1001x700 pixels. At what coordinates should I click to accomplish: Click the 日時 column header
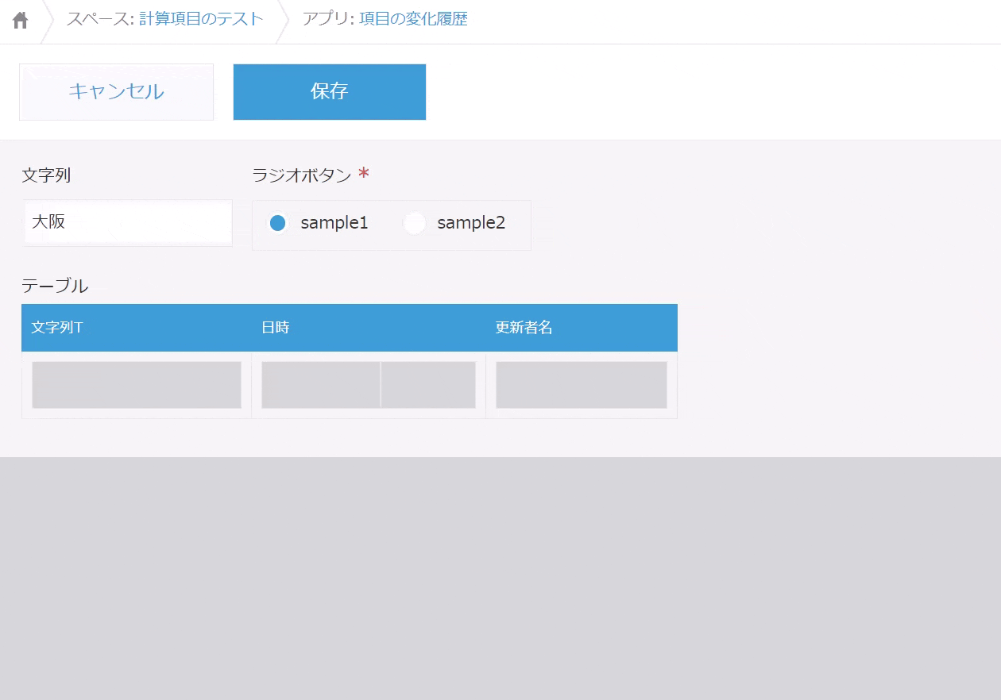coord(369,328)
